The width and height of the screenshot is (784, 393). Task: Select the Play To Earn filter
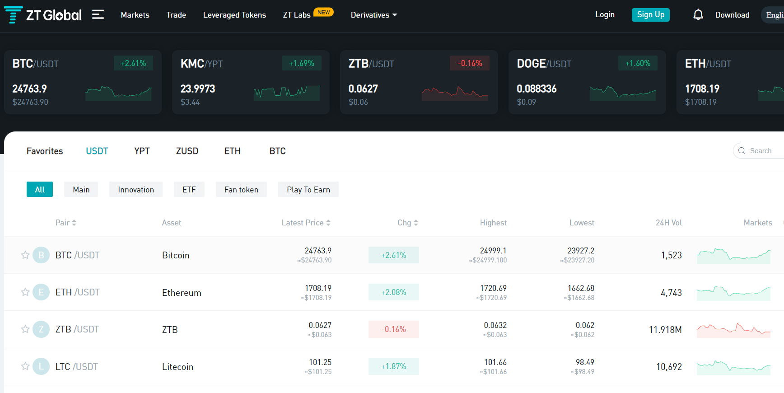308,189
